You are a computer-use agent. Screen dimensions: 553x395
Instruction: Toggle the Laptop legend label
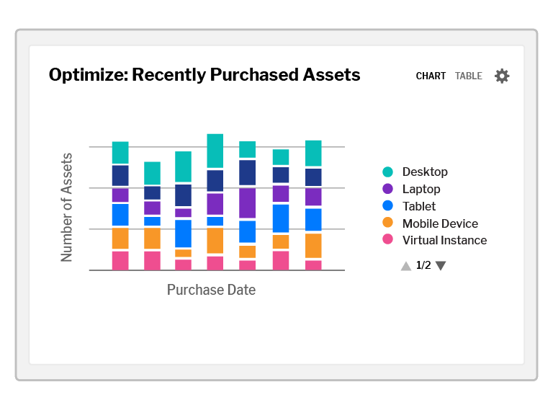click(x=421, y=189)
